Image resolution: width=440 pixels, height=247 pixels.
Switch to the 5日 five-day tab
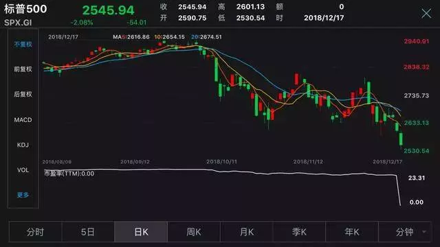coord(88,232)
